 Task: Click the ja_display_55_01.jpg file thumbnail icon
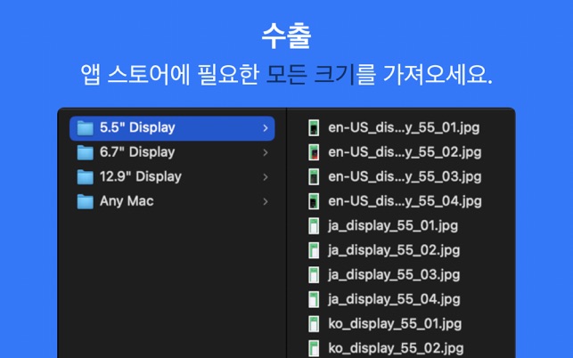coord(314,226)
